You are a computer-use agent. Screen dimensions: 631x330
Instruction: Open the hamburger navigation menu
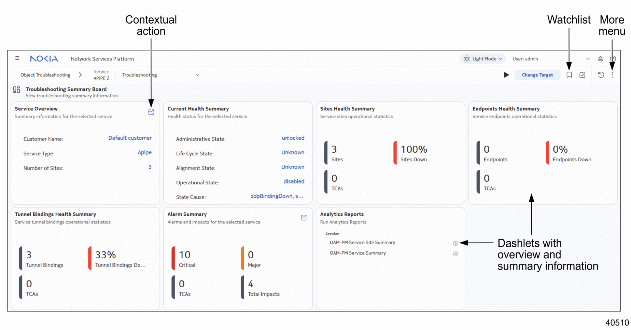tap(17, 58)
